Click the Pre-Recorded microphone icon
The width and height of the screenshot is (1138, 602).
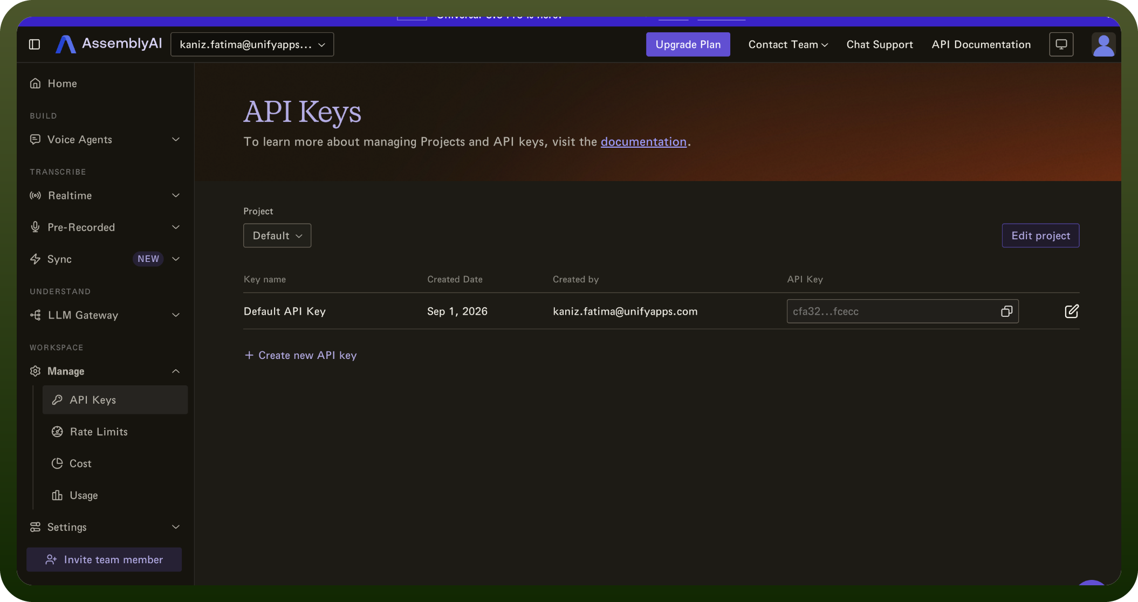tap(36, 227)
